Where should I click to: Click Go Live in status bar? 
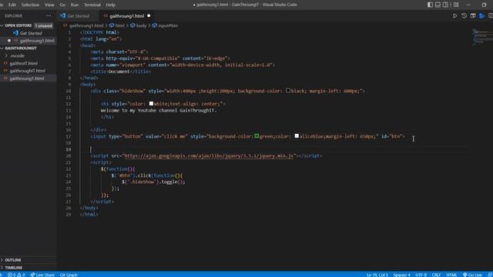point(472,275)
